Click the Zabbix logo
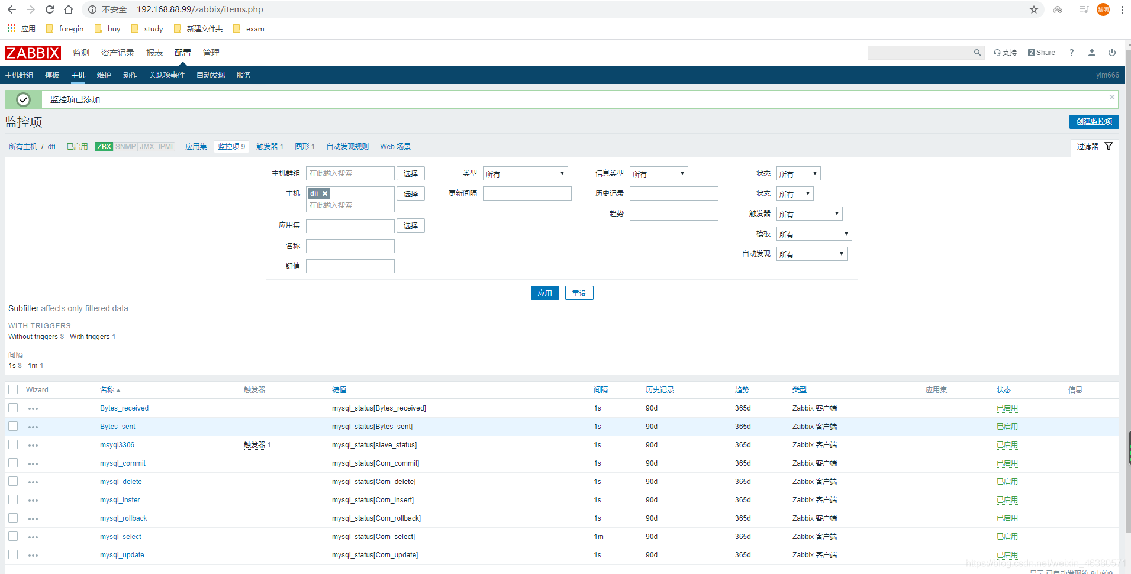1131x574 pixels. pos(33,53)
